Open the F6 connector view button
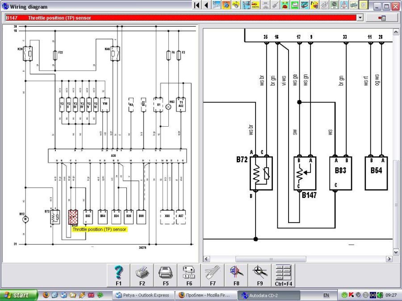 click(189, 275)
